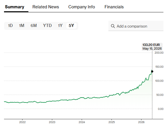Image resolution: width=166 pixels, height=130 pixels.
Task: Set chart range to 1M
Action: click(x=22, y=26)
